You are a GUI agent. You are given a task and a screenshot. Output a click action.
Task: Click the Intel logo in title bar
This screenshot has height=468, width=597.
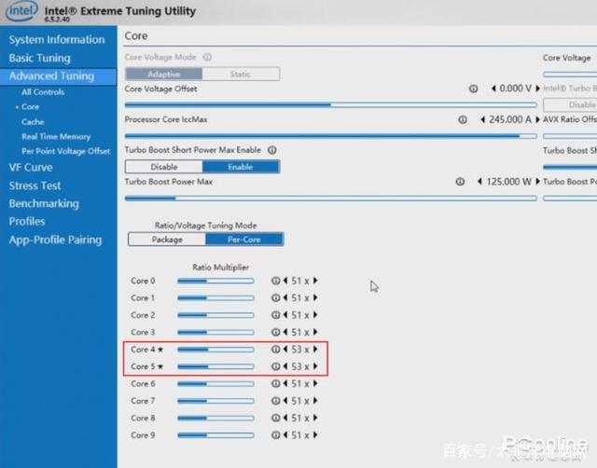click(21, 11)
